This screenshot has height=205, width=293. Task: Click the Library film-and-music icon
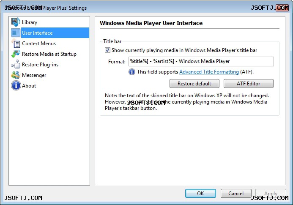(x=16, y=22)
